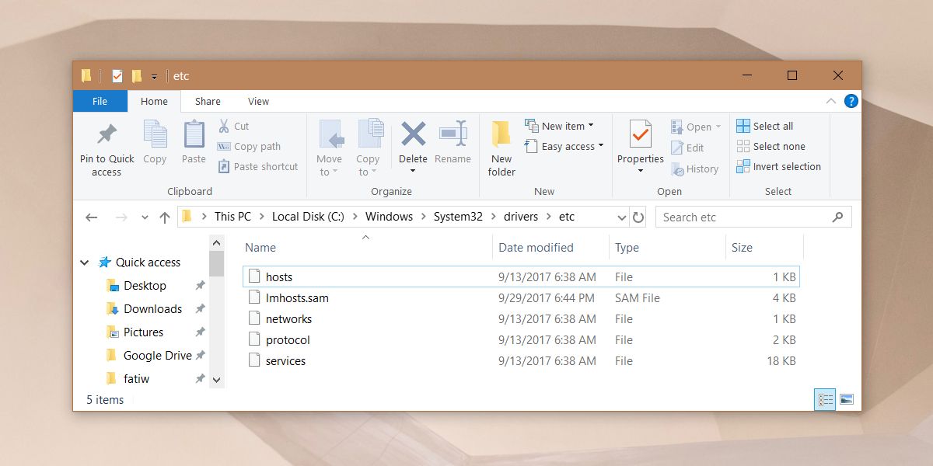Click the Pin to Quick access icon

pyautogui.click(x=107, y=135)
